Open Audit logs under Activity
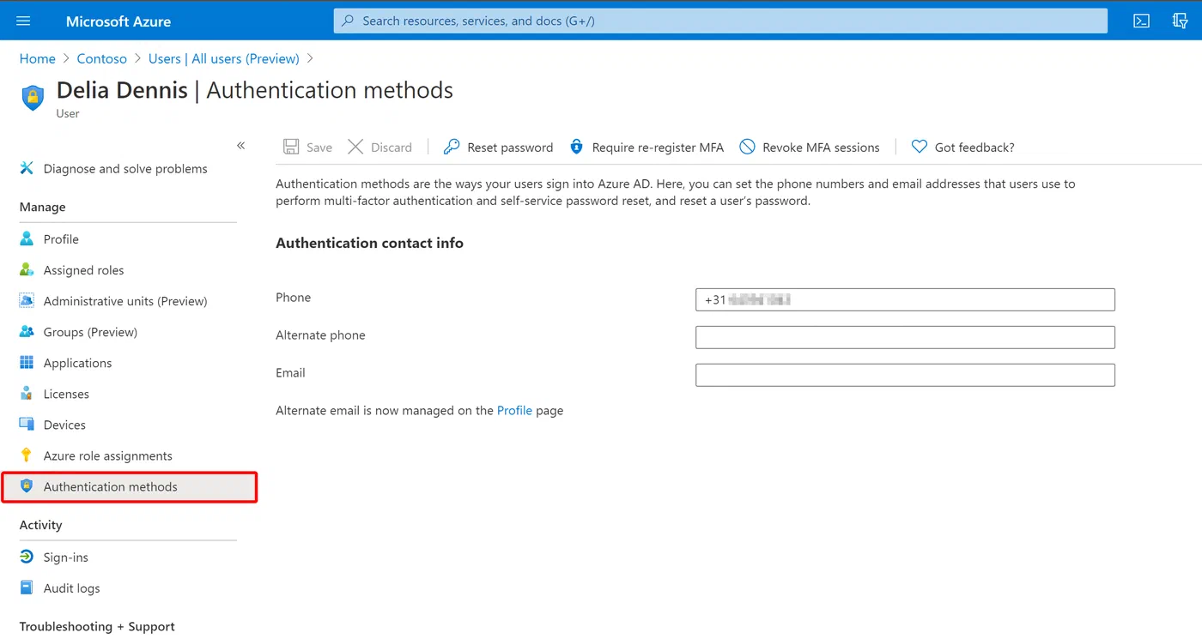 click(x=71, y=588)
